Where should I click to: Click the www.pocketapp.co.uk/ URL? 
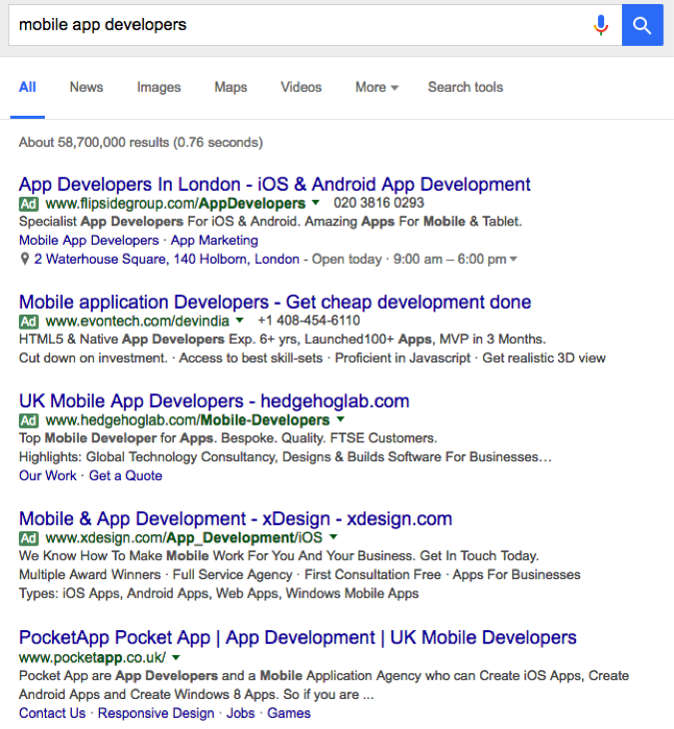click(x=92, y=658)
